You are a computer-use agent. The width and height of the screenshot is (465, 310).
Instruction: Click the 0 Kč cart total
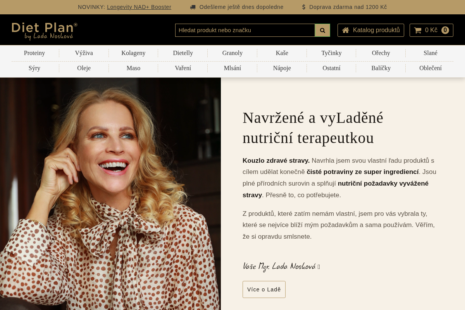point(431,30)
